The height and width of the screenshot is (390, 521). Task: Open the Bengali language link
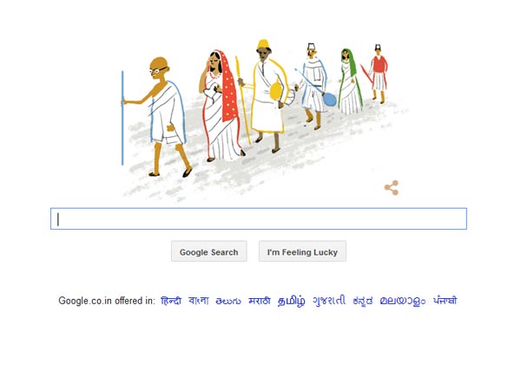(199, 301)
